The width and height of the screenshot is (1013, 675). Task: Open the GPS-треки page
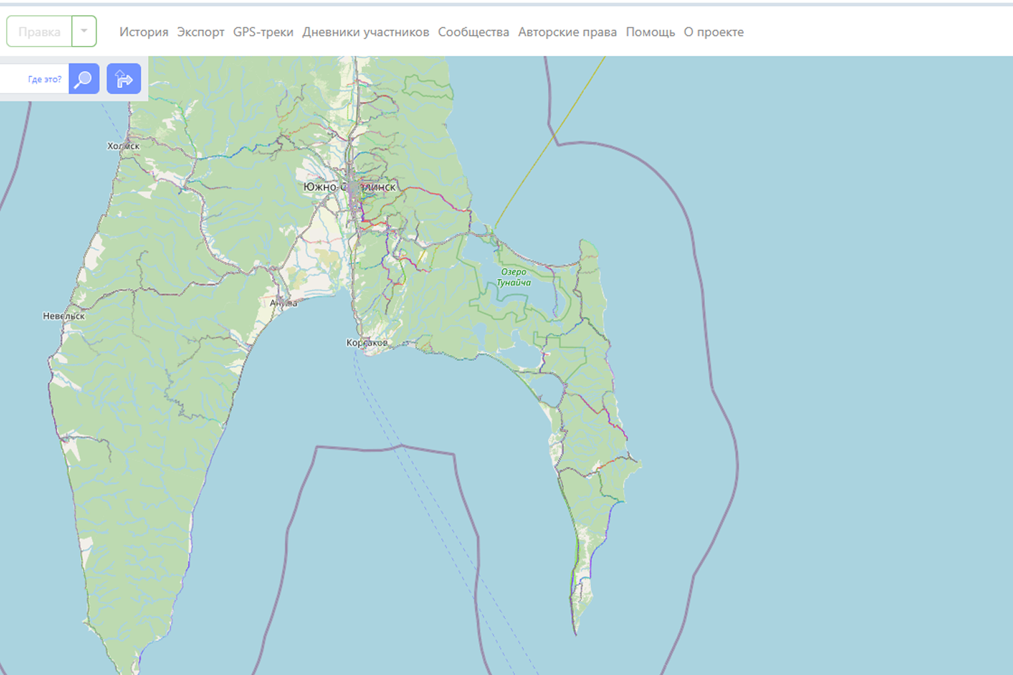pyautogui.click(x=263, y=31)
